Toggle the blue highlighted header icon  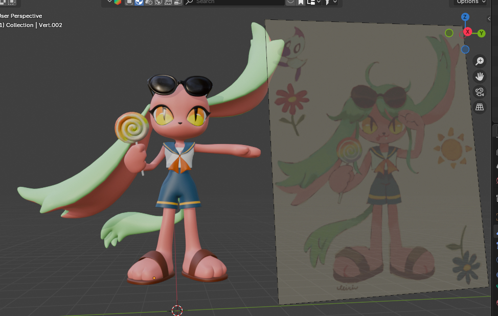[140, 2]
